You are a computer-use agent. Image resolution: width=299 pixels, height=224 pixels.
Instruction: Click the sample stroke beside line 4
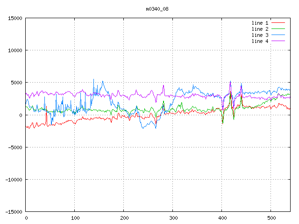click(278, 41)
